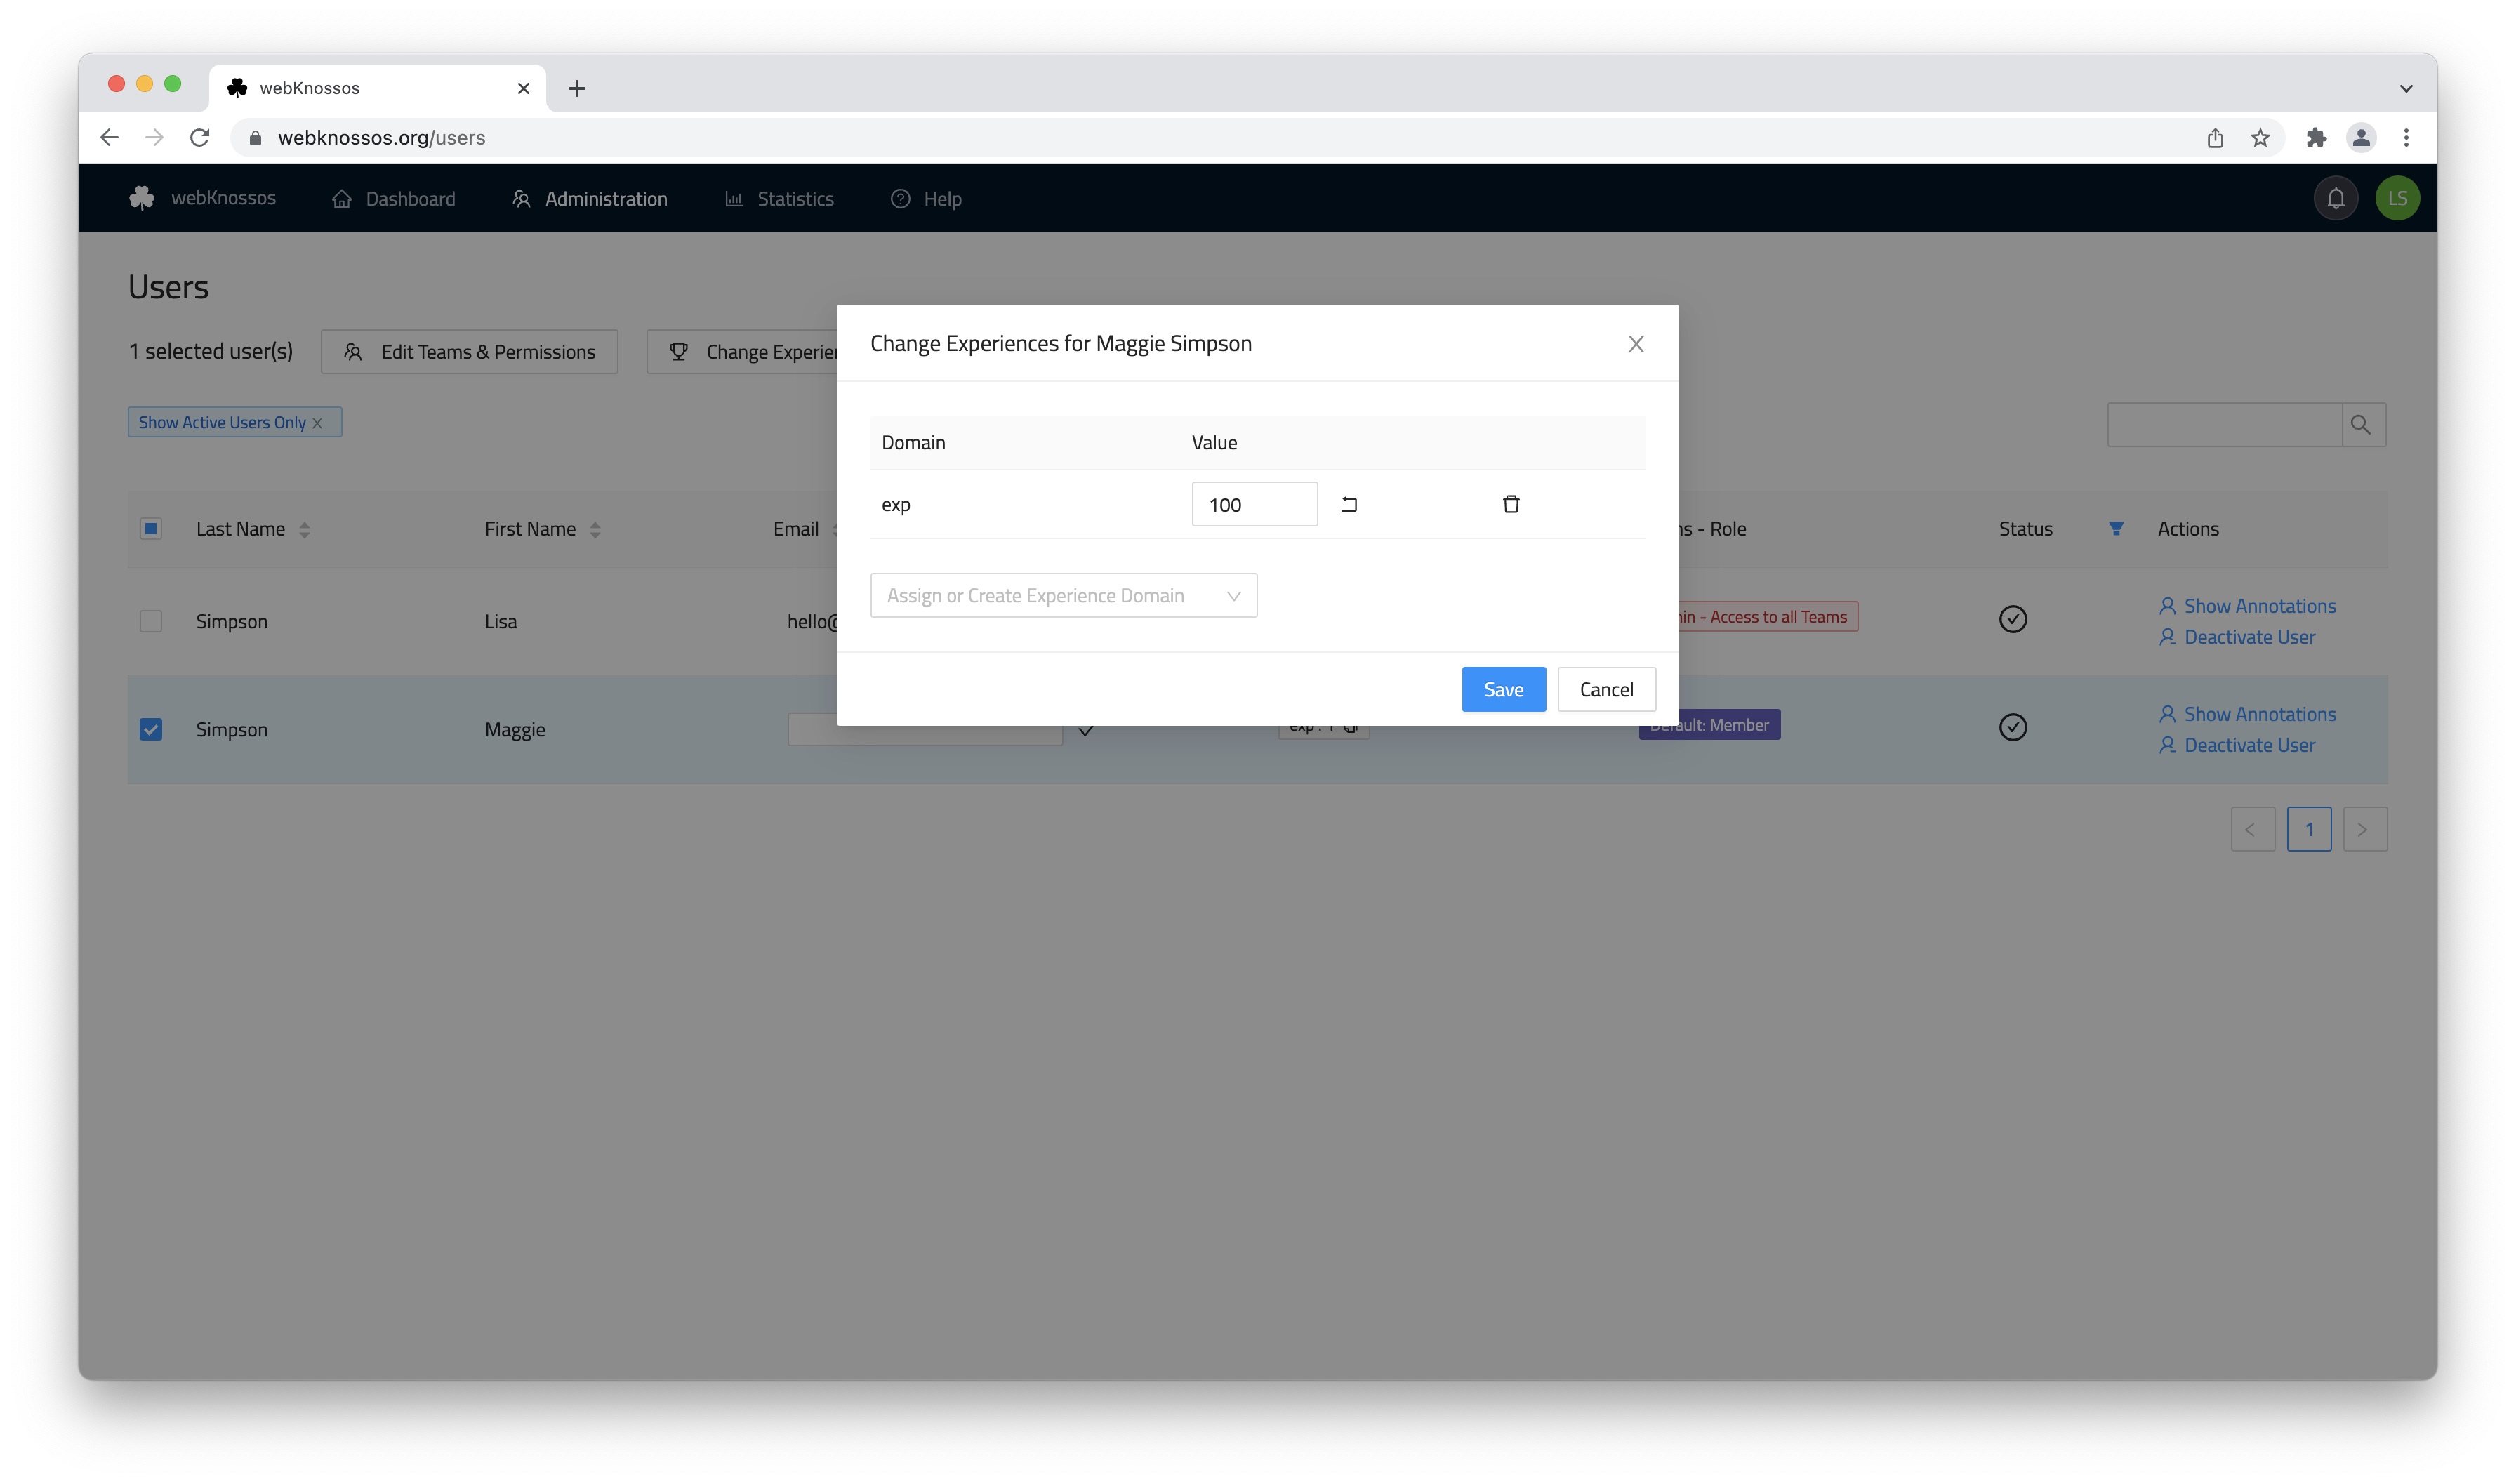The image size is (2516, 1484).
Task: Go to Dashboard menu
Action: 394,199
